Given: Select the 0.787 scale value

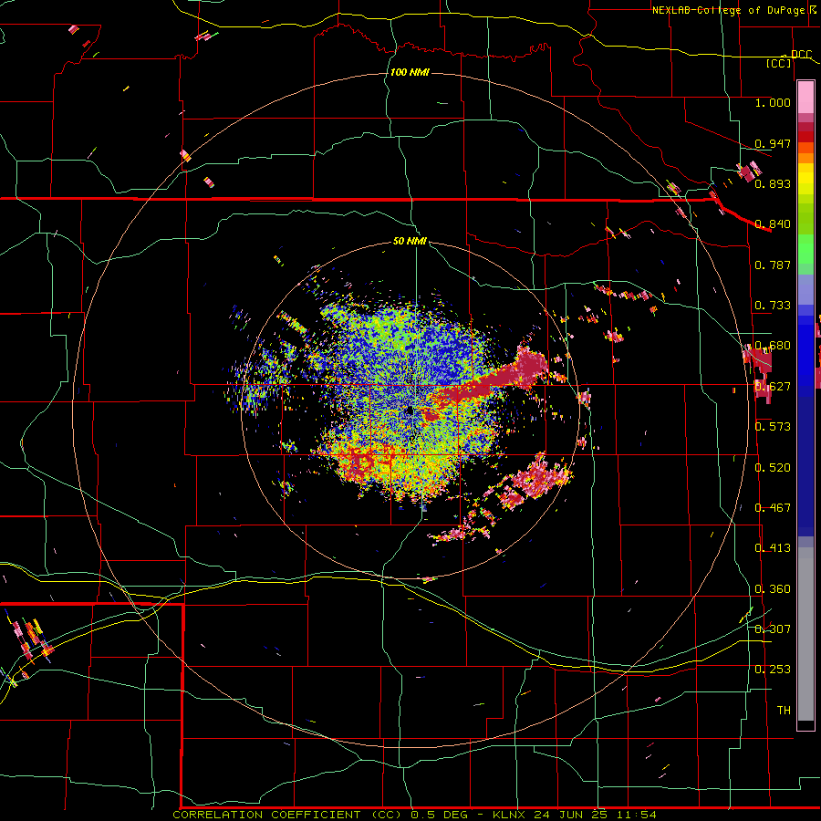Looking at the screenshot, I should pos(773,265).
